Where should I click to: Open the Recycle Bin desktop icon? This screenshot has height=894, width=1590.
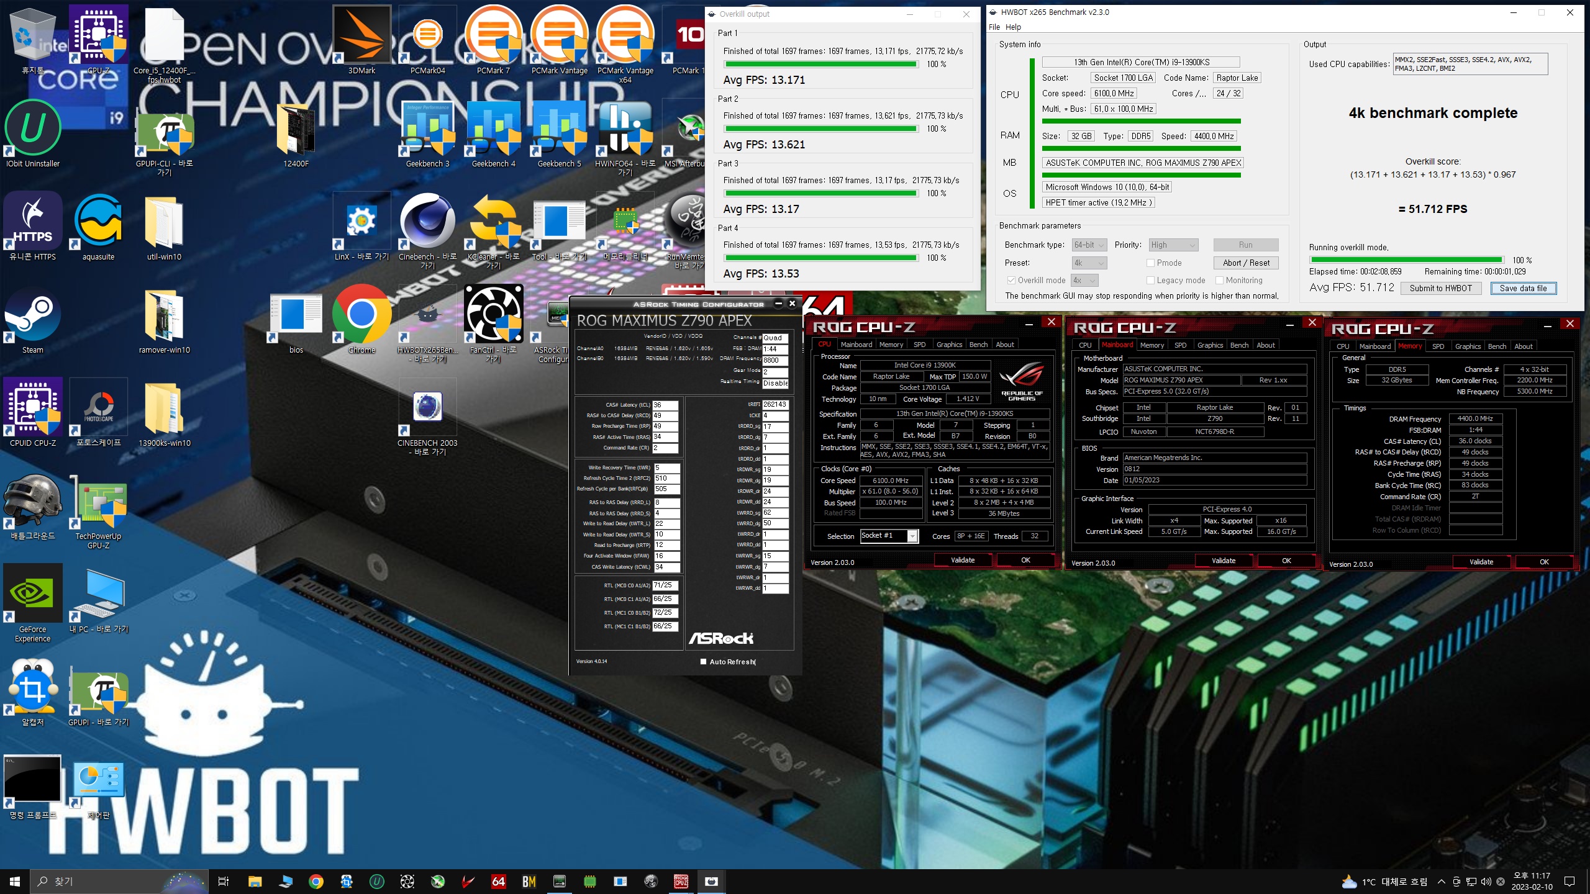33,40
